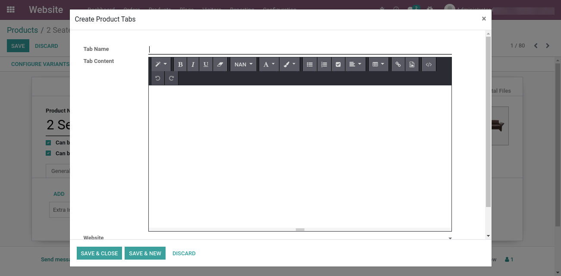Open the text style magic wand dropdown
Image resolution: width=561 pixels, height=276 pixels.
(x=161, y=65)
